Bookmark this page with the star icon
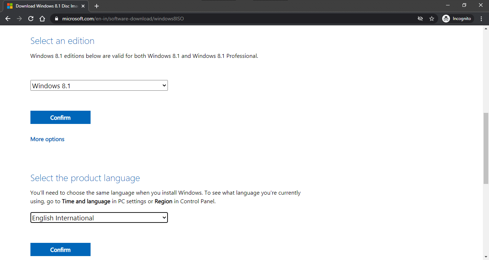Screen dimensions: 489x260 [432, 19]
